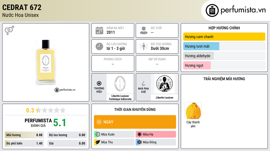This screenshot has height=151, width=270.
Task: Select the Mùa Thu season bar
Action: [114, 142]
